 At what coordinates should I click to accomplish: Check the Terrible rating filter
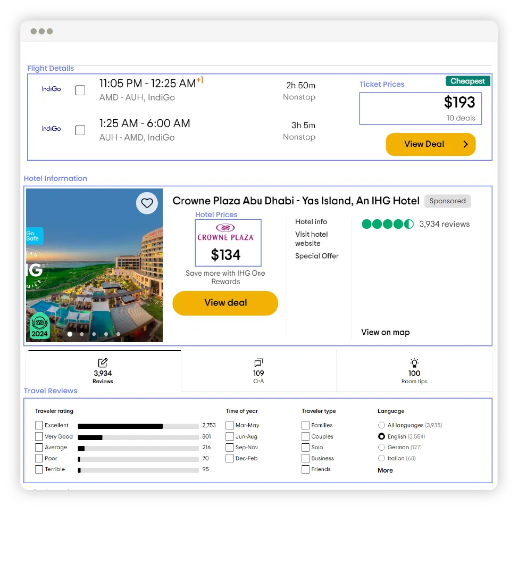point(39,469)
